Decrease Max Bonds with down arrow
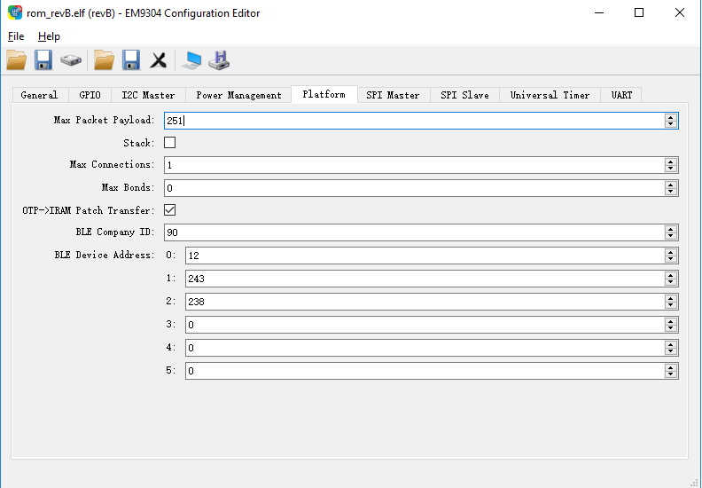The height and width of the screenshot is (488, 702). (x=671, y=192)
